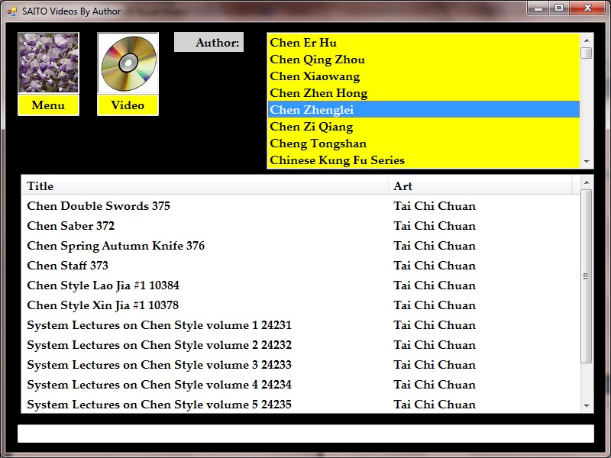Click the wisteria flower Menu image
The width and height of the screenshot is (611, 458).
click(x=48, y=63)
